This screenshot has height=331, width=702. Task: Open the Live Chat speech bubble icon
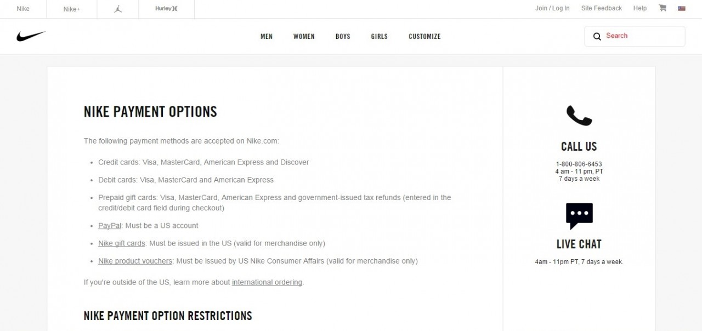tap(579, 215)
